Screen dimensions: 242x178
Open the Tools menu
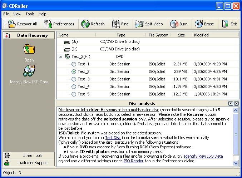30,14
